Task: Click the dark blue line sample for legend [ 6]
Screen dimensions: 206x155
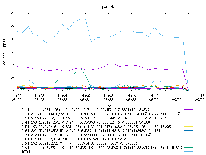Action: click(188, 131)
